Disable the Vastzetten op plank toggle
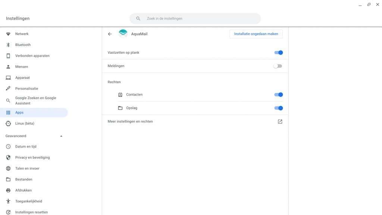 click(278, 53)
